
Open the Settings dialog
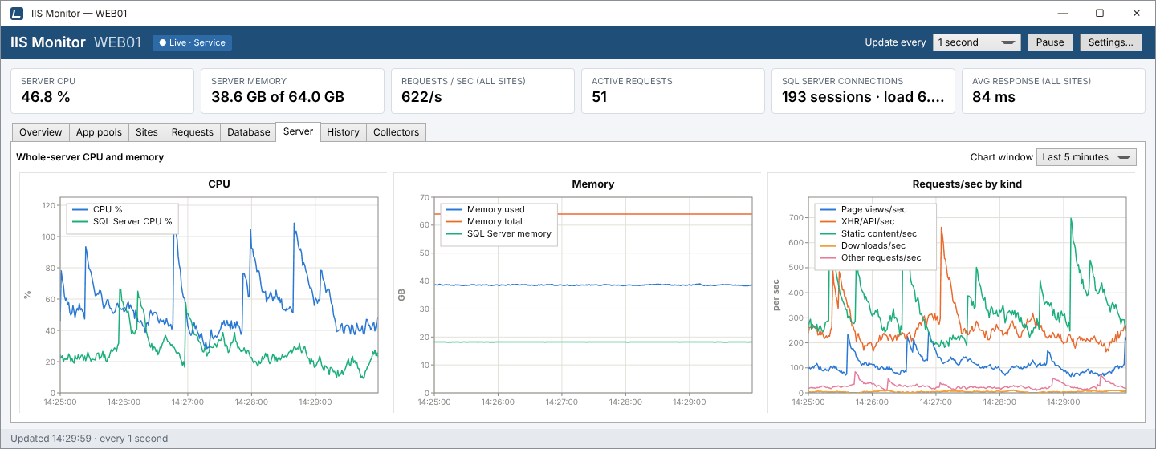tap(1110, 42)
